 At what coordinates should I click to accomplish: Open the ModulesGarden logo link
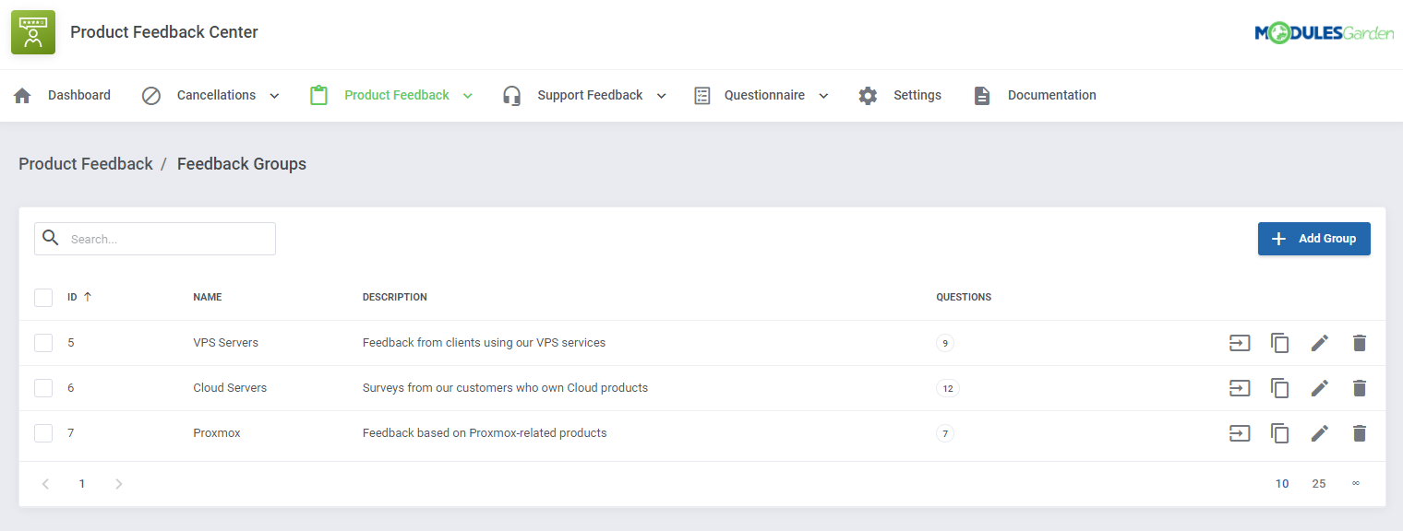tap(1325, 31)
